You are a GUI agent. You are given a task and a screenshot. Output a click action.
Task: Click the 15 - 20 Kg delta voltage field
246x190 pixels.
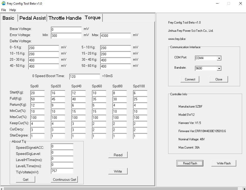[x=116, y=54]
